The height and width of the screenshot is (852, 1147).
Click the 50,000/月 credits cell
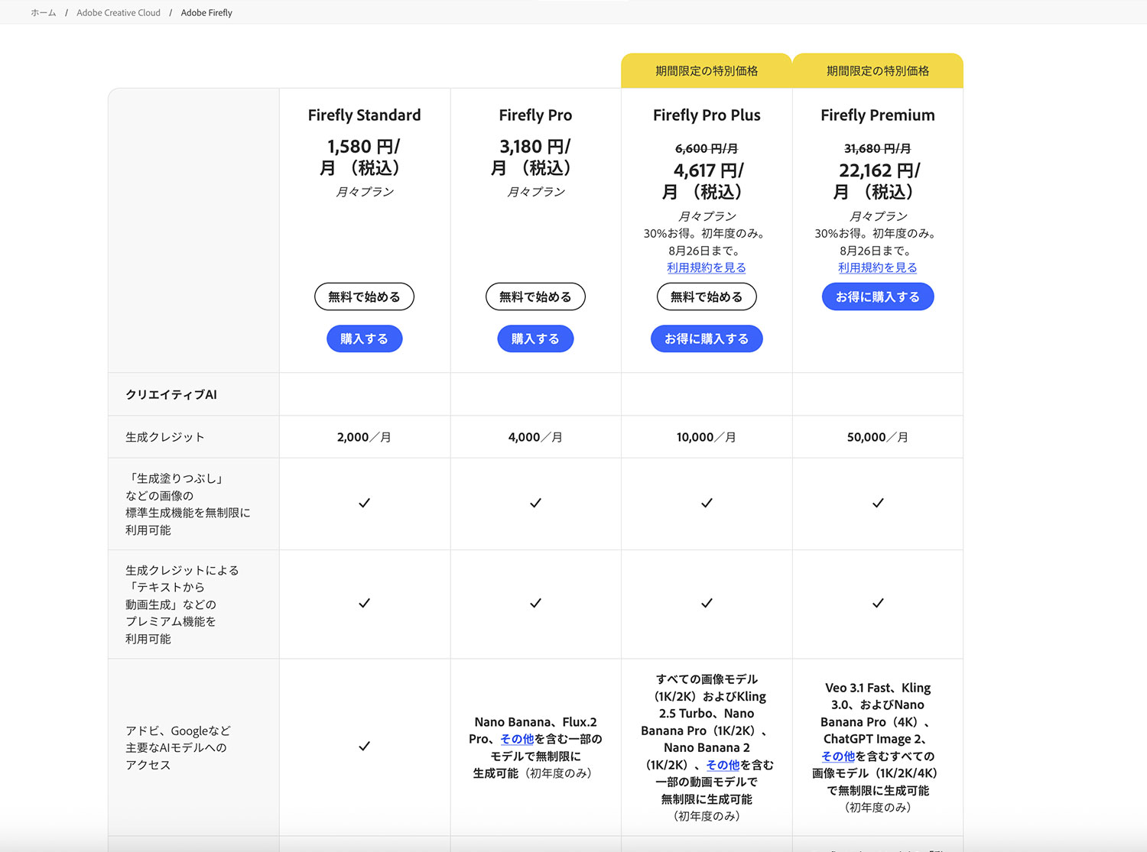point(878,437)
